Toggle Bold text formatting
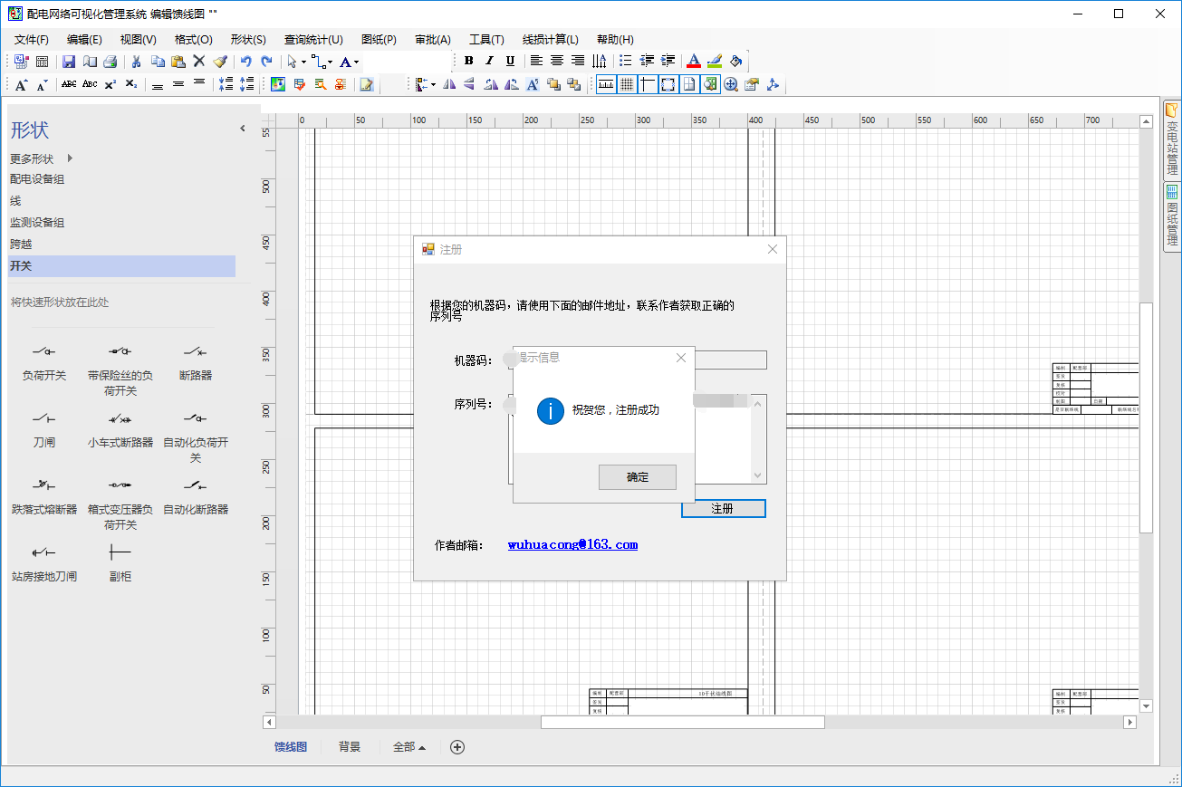Screen dimensions: 1182x787 [468, 62]
